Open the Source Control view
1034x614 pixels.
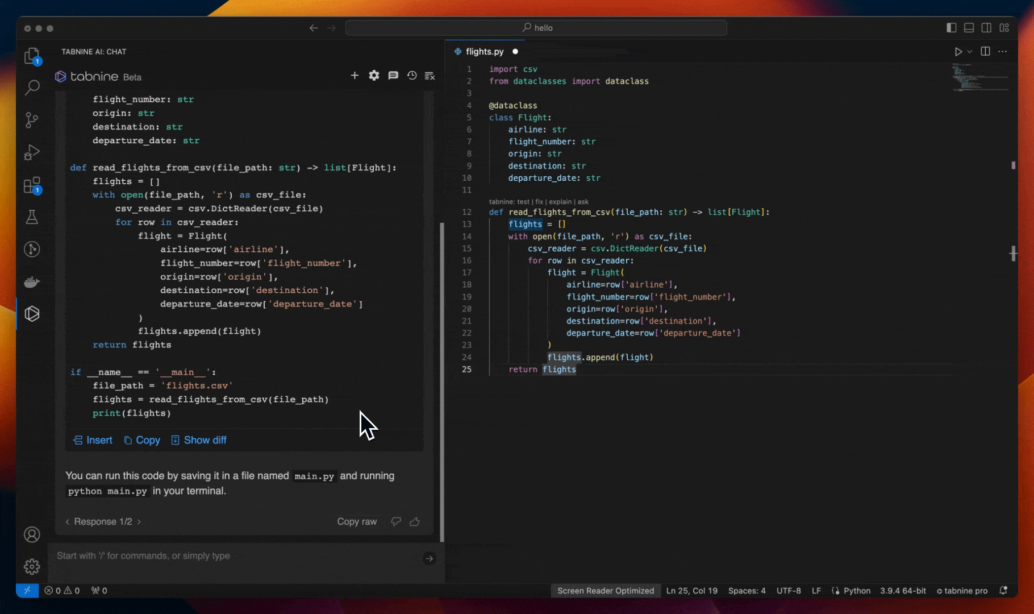(x=32, y=120)
